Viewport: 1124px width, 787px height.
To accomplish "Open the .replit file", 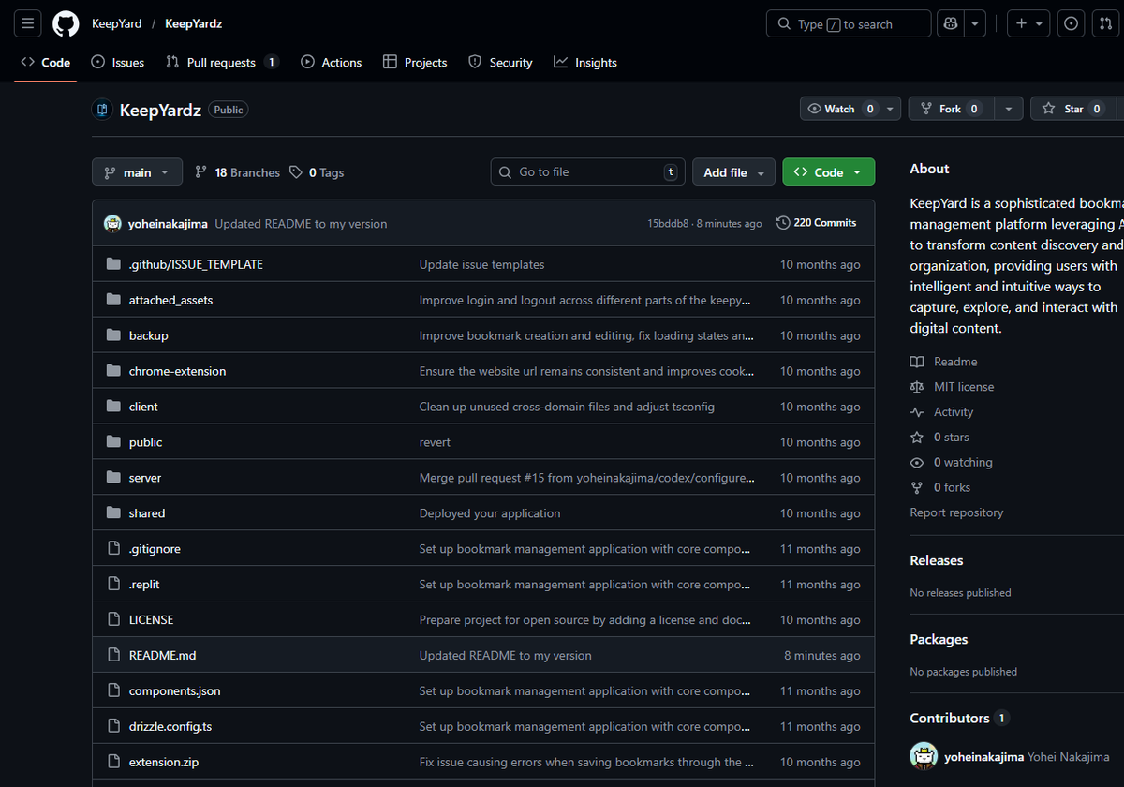I will (144, 585).
